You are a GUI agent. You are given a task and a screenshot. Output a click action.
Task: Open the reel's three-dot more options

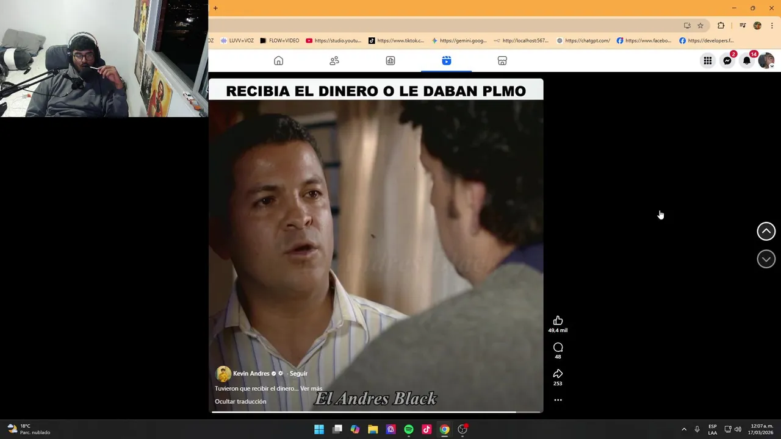click(x=558, y=400)
